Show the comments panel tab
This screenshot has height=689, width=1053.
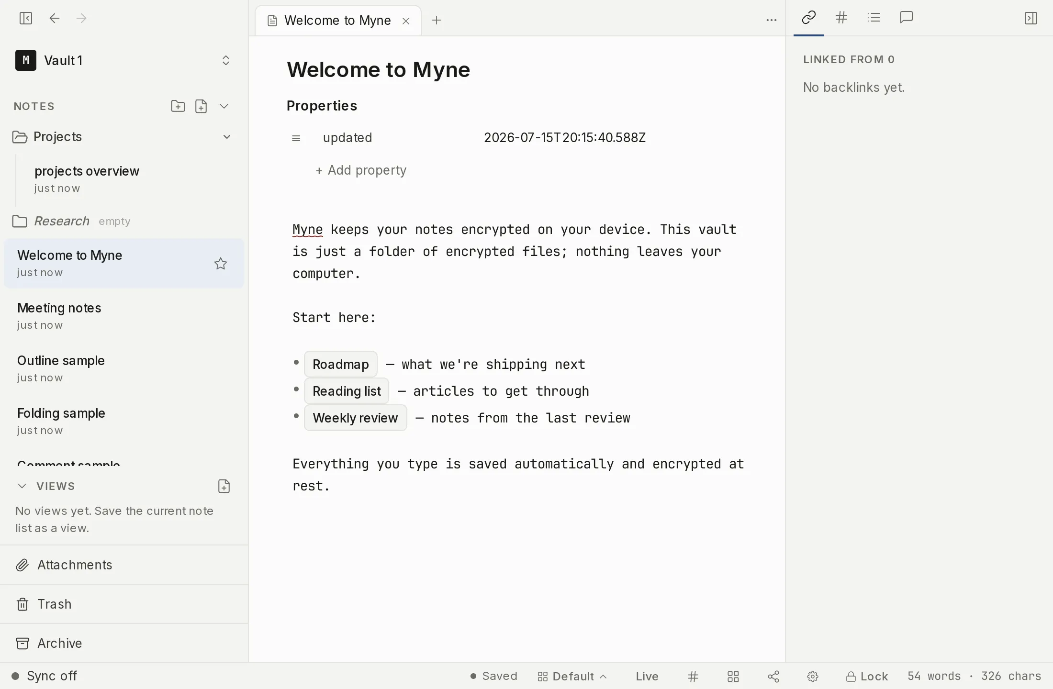click(x=907, y=18)
